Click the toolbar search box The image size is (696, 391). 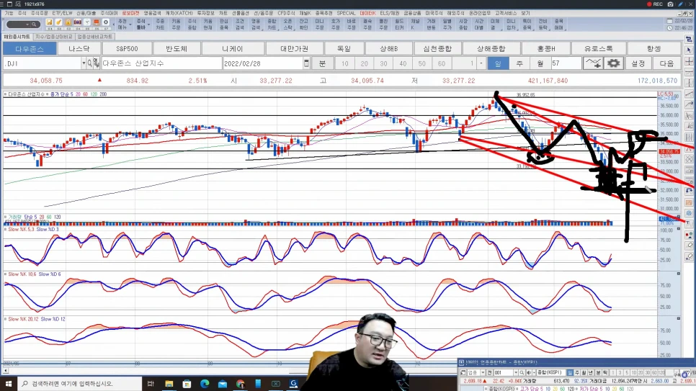23,24
